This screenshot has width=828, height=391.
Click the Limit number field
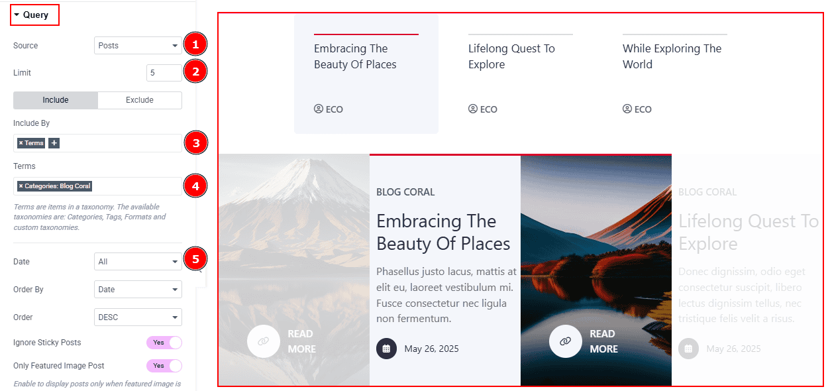click(x=164, y=73)
